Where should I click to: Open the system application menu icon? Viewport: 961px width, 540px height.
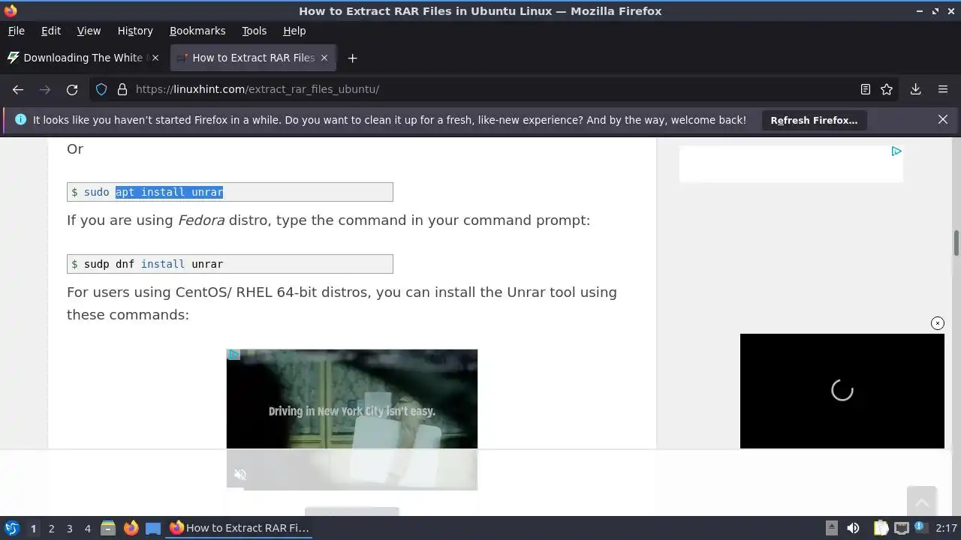[12, 528]
